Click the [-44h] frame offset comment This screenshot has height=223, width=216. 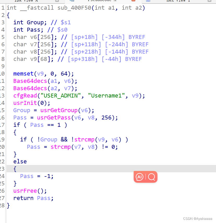(x=112, y=59)
